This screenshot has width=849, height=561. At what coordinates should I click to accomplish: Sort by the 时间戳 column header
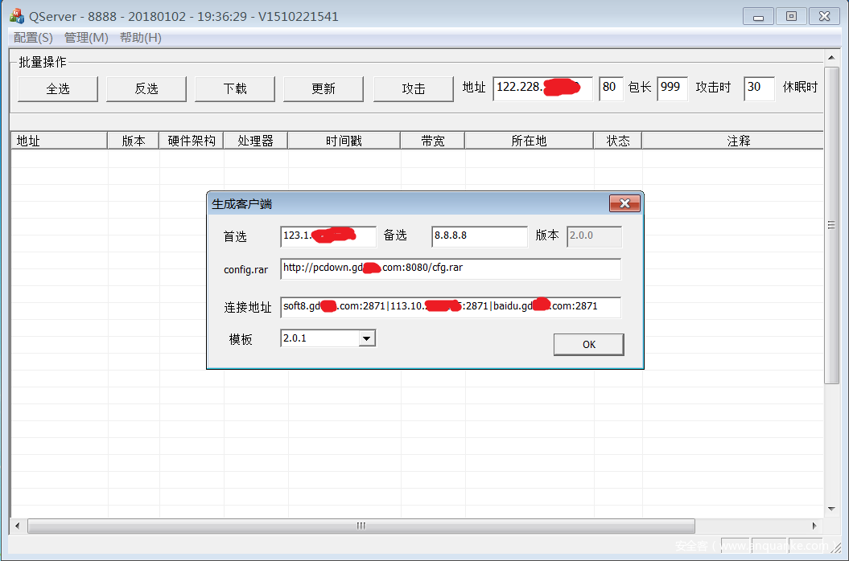click(344, 141)
